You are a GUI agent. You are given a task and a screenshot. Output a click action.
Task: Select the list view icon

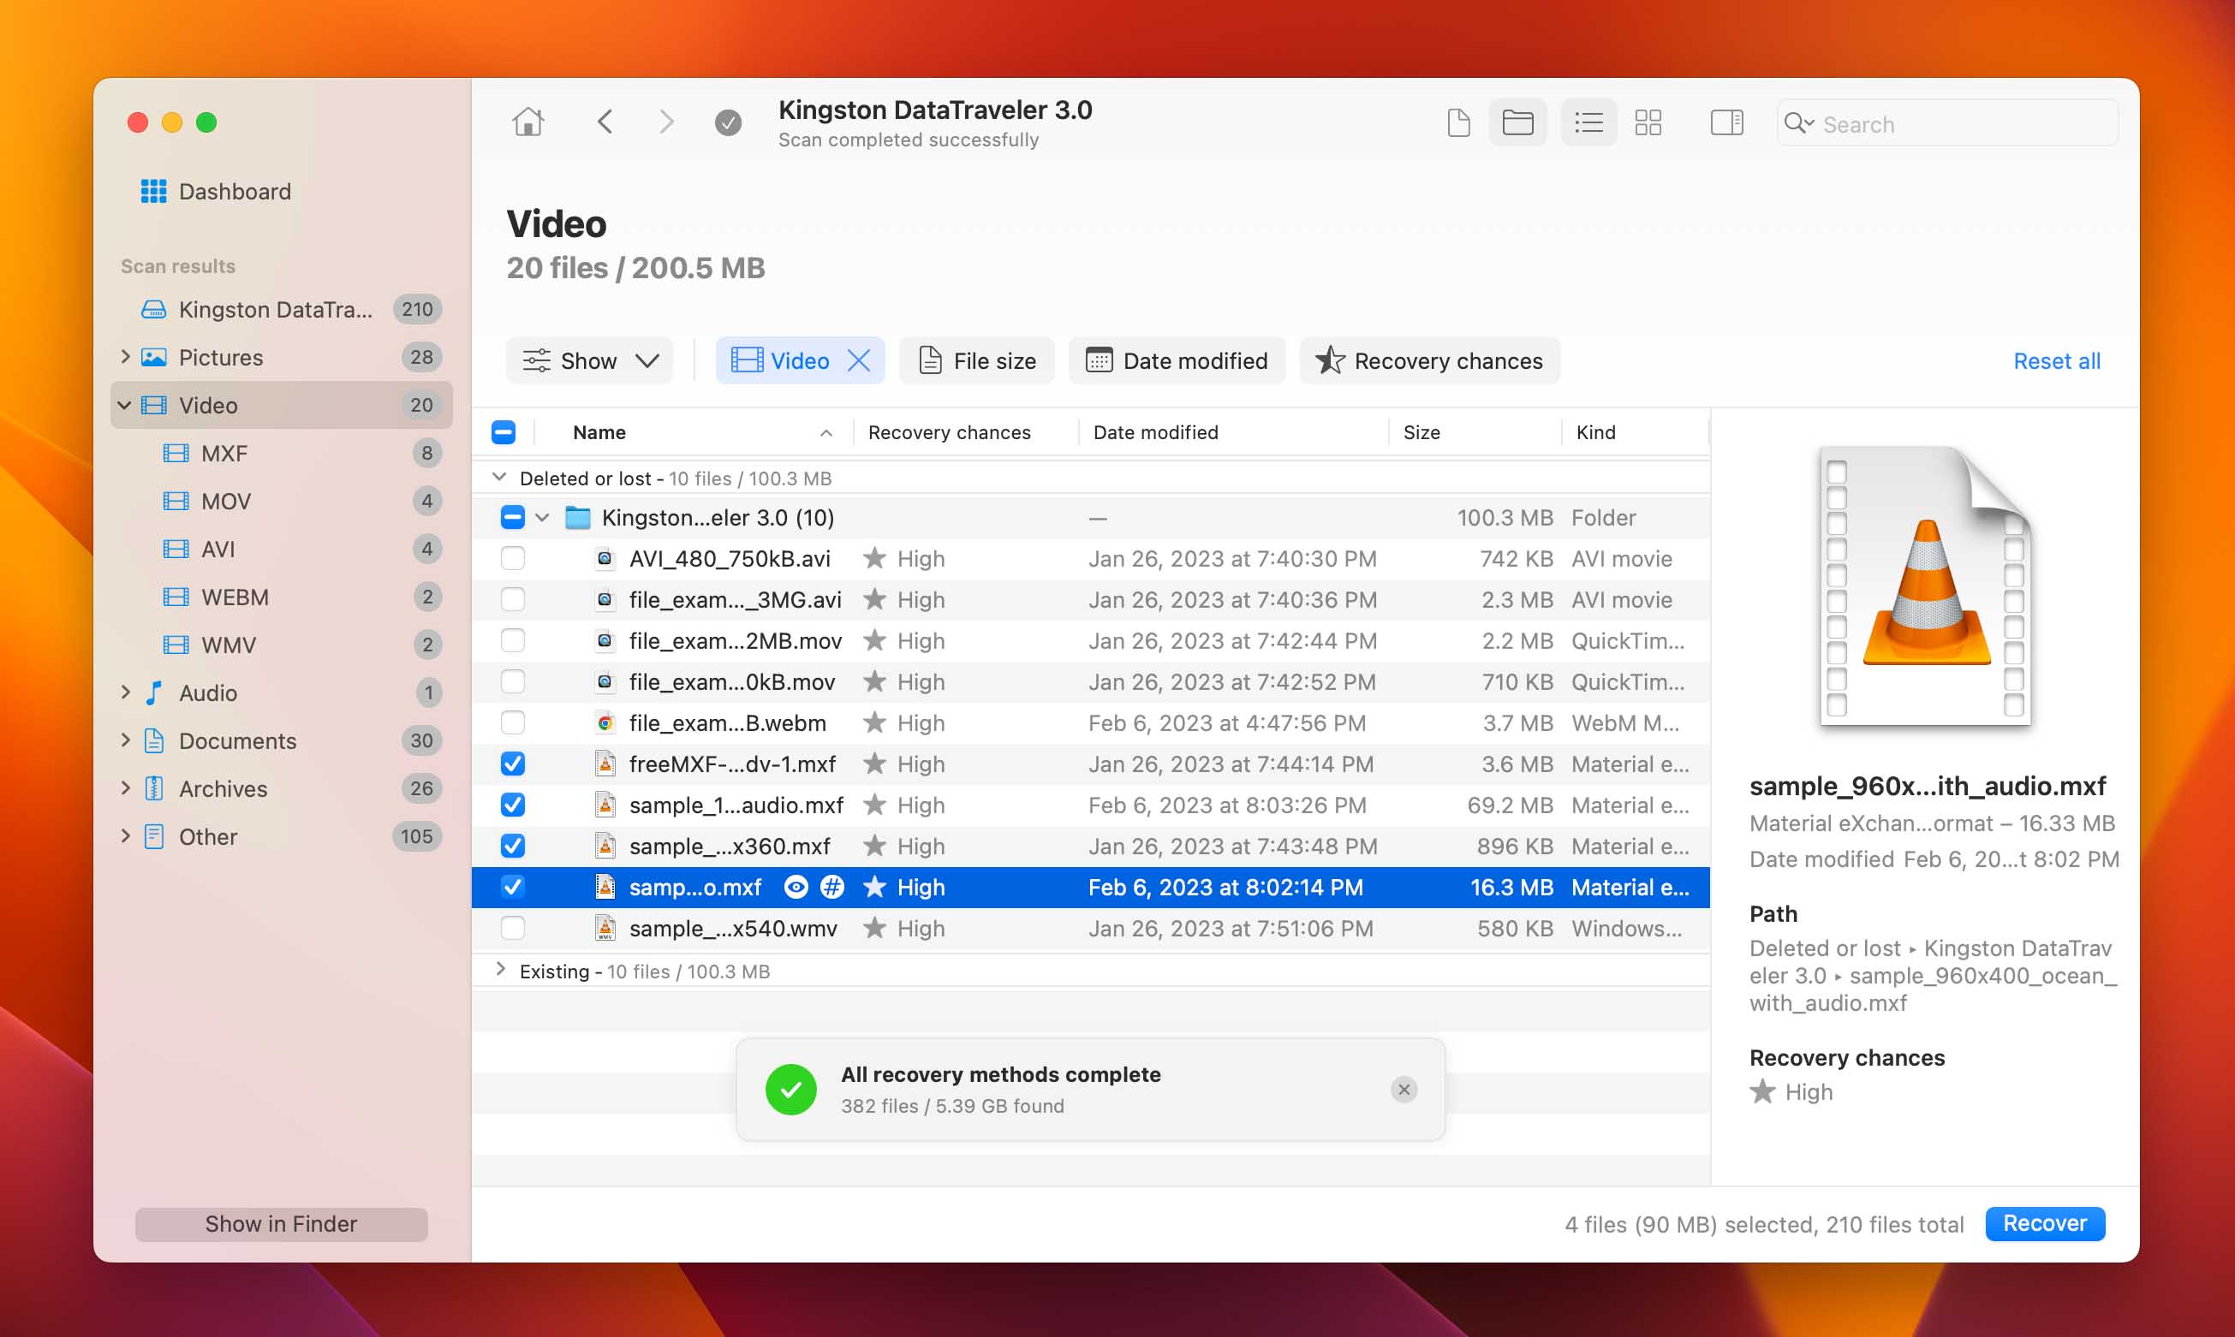(x=1588, y=122)
